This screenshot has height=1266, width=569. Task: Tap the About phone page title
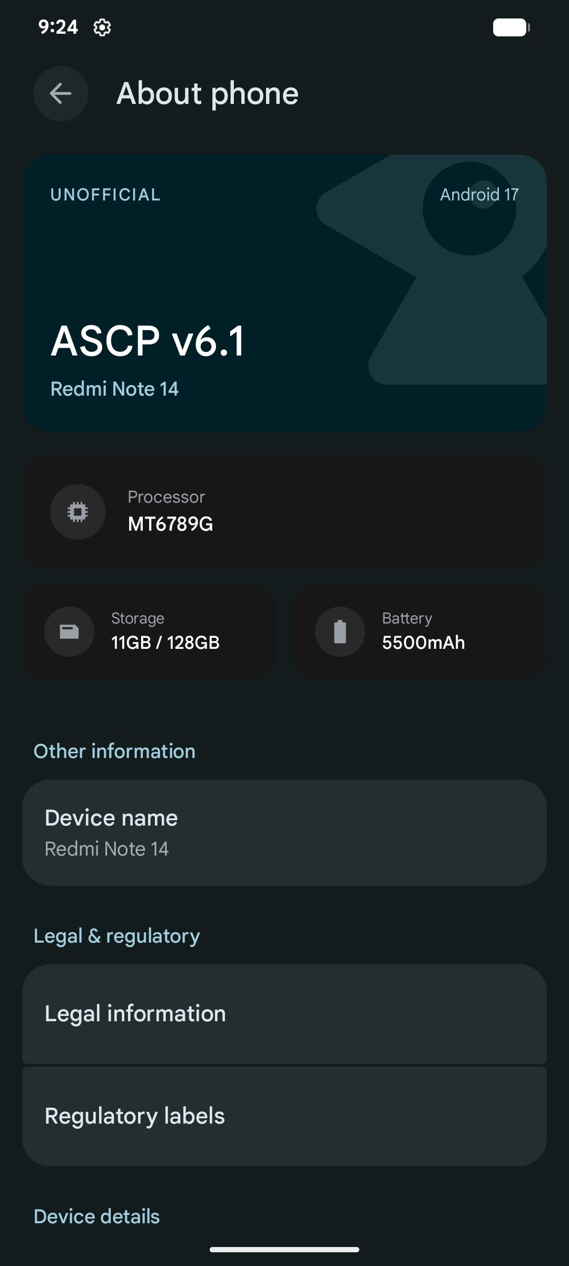pyautogui.click(x=208, y=94)
